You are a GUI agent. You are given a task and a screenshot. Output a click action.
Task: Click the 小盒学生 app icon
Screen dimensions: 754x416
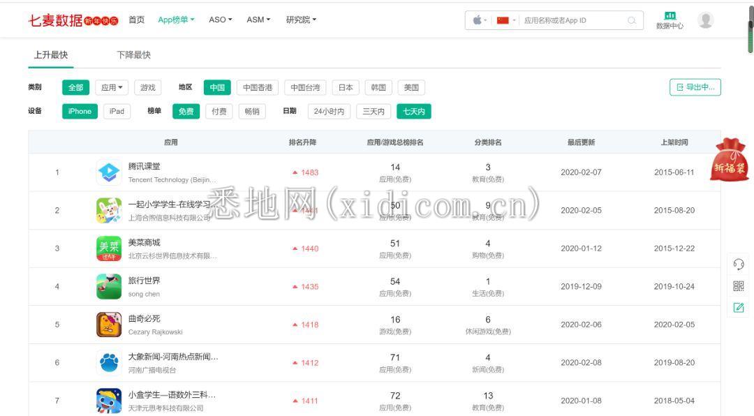109,401
